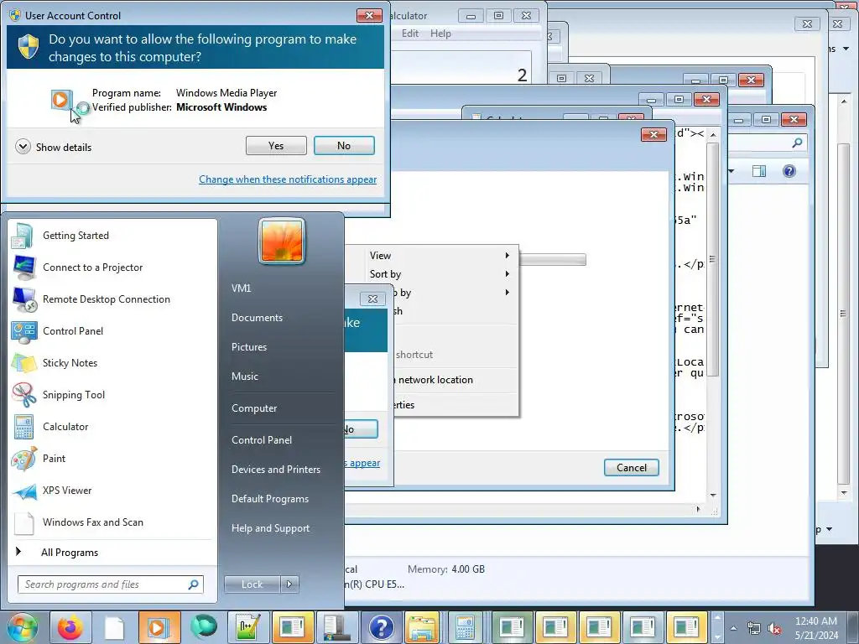Click the taskbar clock
859x644 pixels.
[x=816, y=628]
